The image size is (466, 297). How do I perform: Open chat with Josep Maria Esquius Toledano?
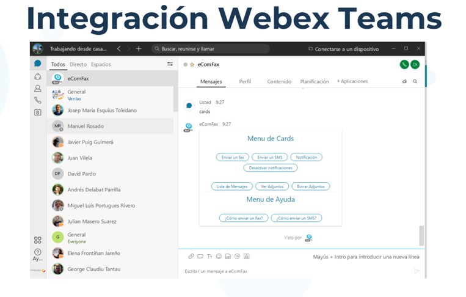coord(110,110)
